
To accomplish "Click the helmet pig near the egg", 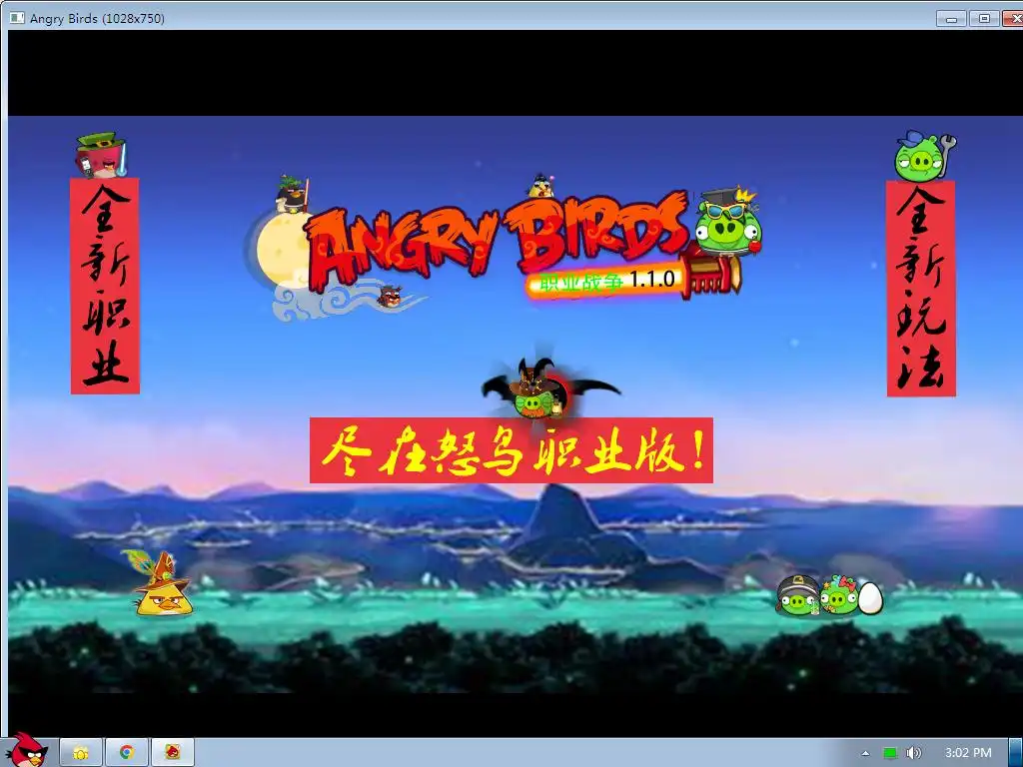I will pyautogui.click(x=797, y=595).
